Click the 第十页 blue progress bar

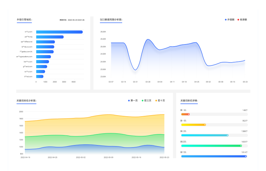tap(213, 156)
